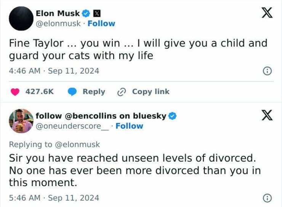Open the X logo on the oneunderscore__ reply

pos(267,116)
